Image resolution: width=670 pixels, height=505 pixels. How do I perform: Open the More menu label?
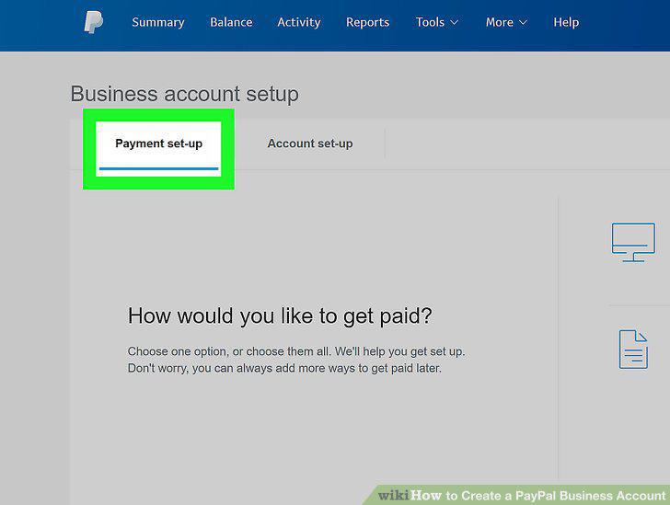pos(499,22)
